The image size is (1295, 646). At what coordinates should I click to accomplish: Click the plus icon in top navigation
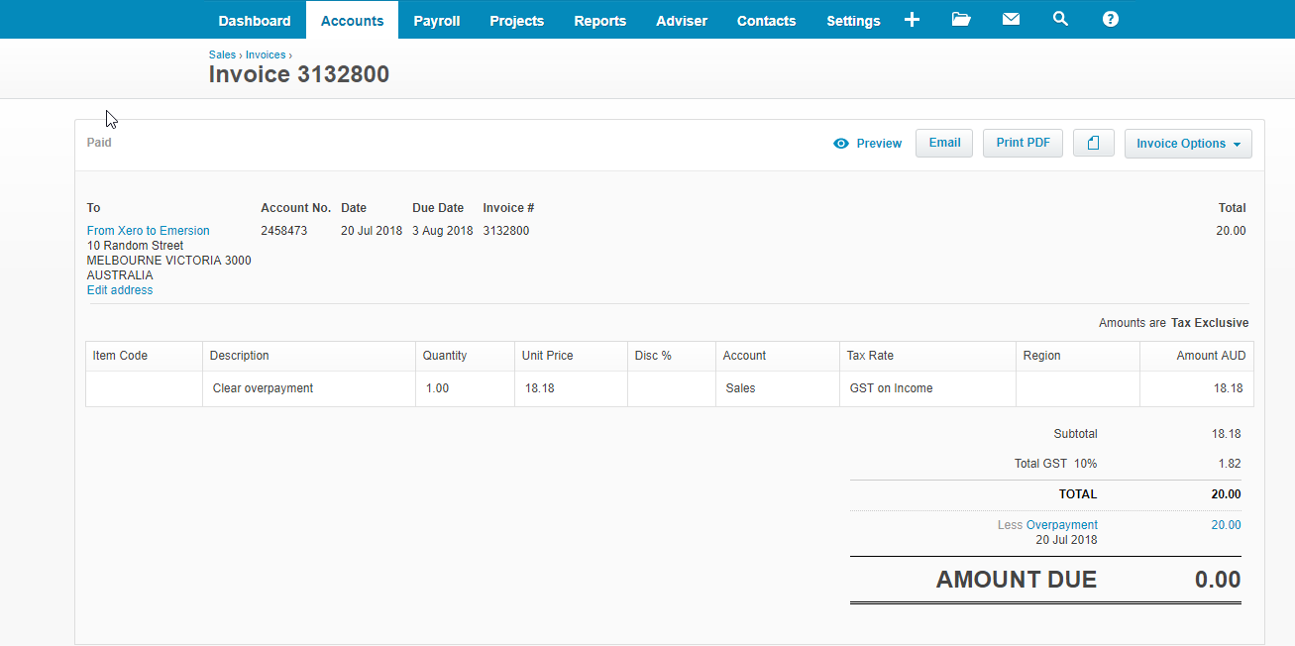click(912, 20)
